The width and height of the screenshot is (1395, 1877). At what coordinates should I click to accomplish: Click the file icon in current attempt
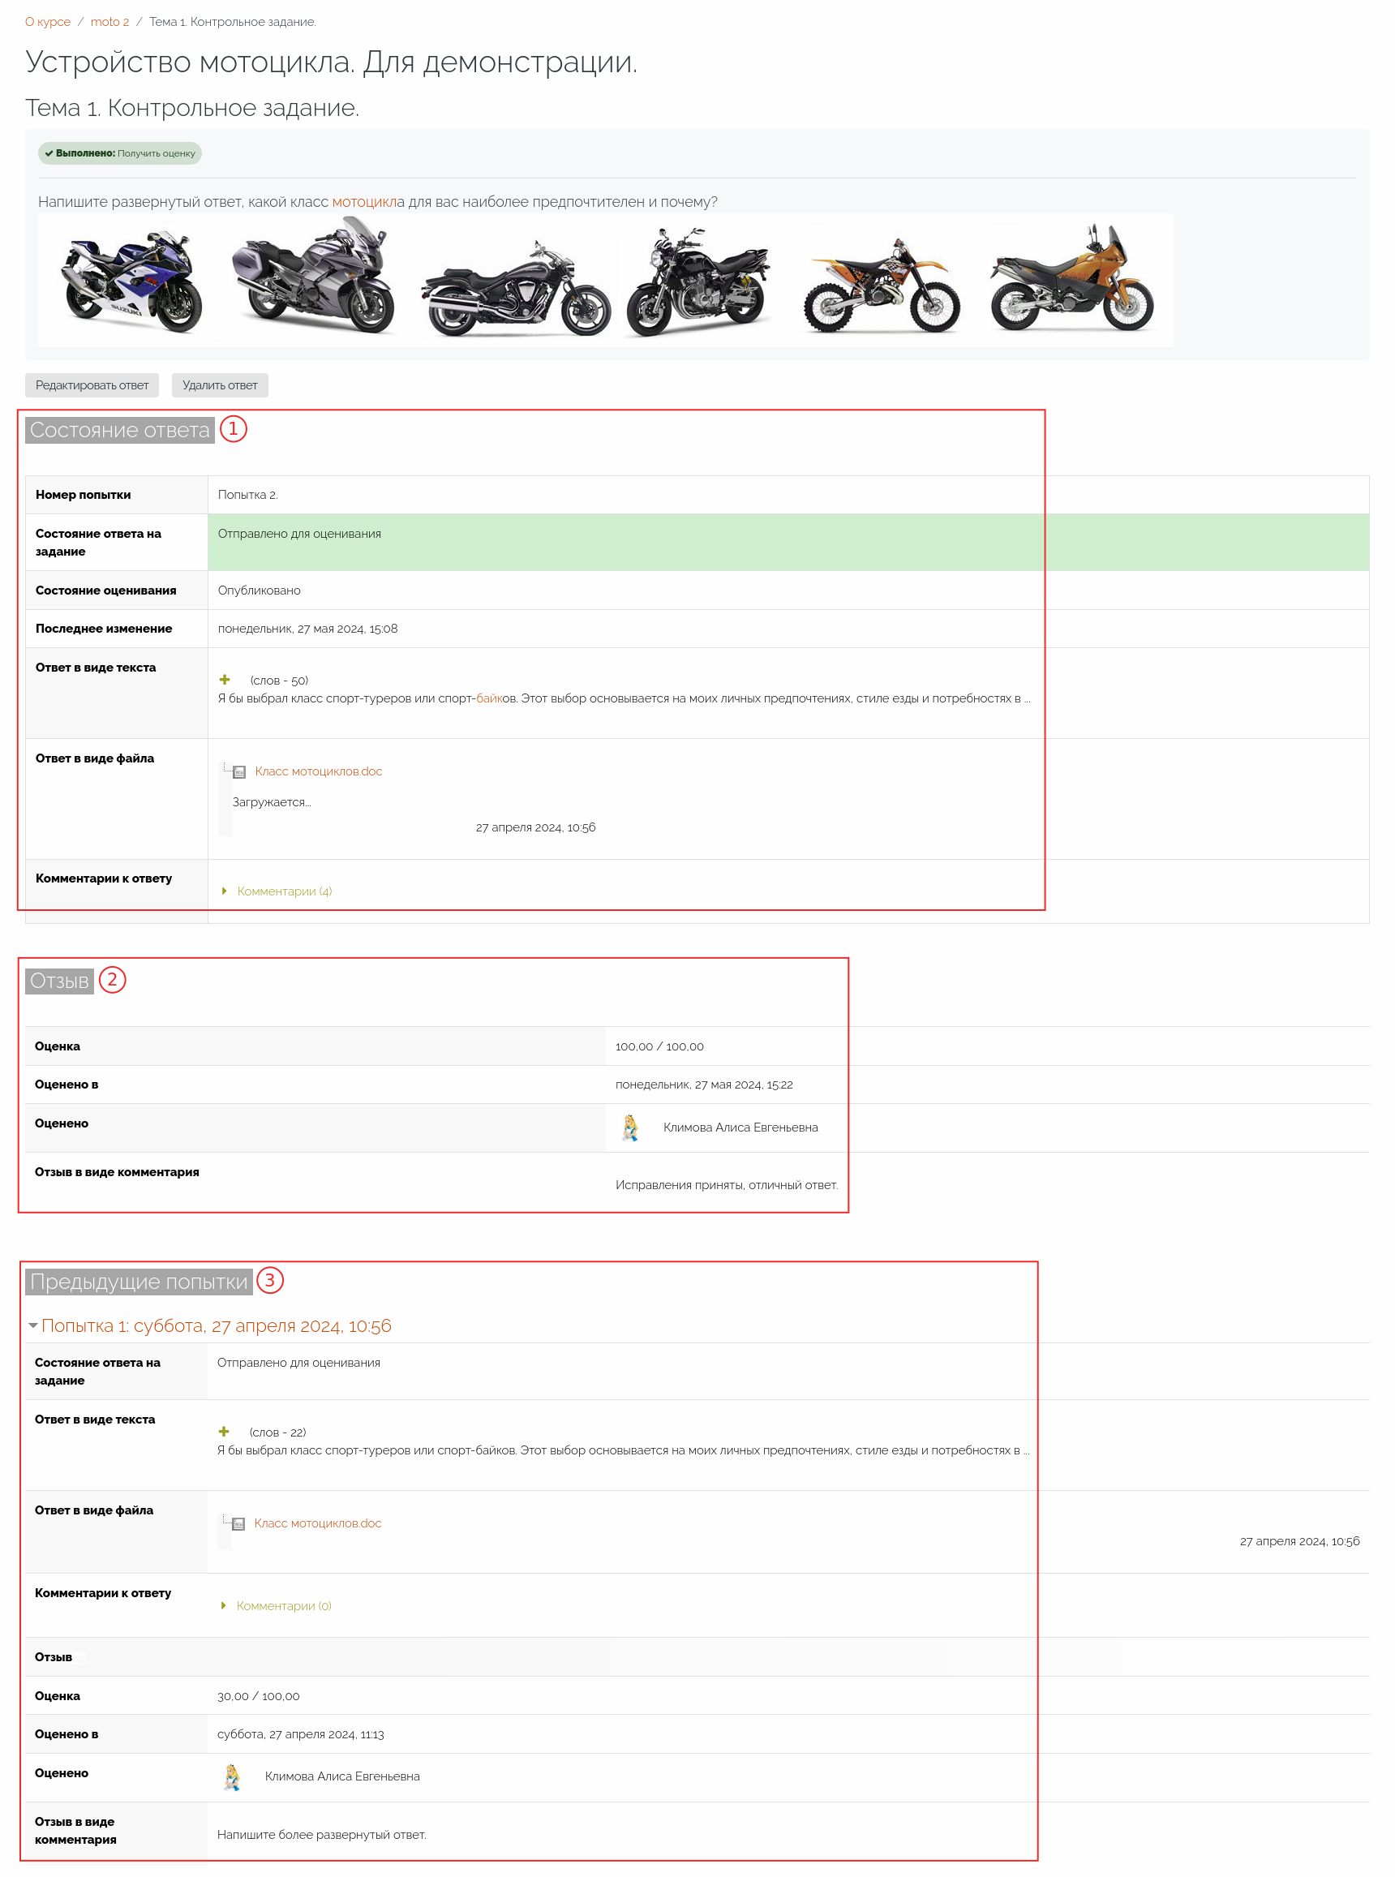coord(240,771)
